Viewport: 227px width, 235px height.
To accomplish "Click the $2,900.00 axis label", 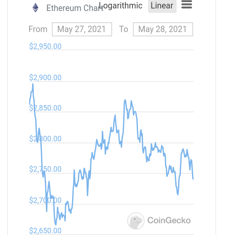I will 45,78.
